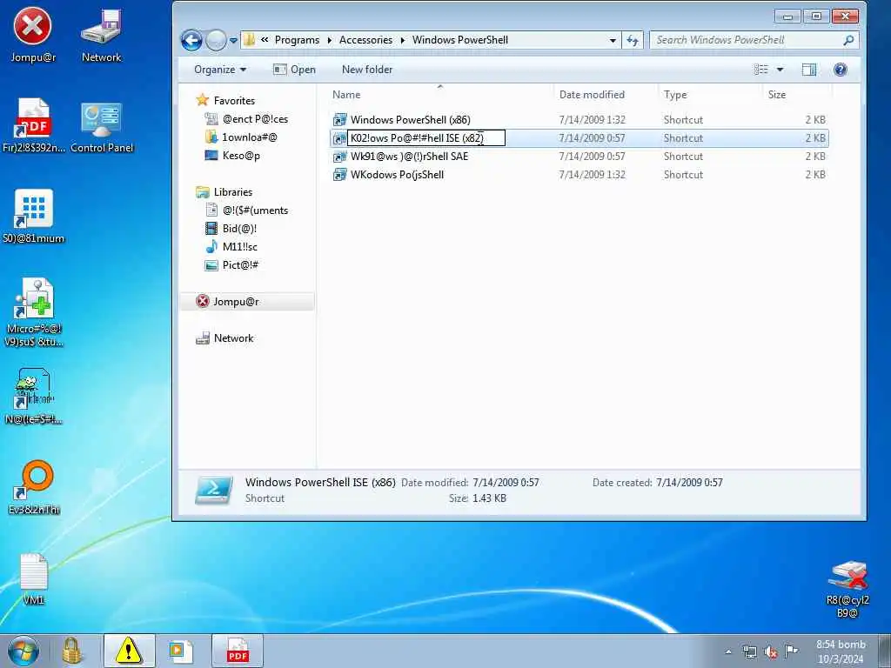Open the recent pages dropdown arrow

pos(233,41)
